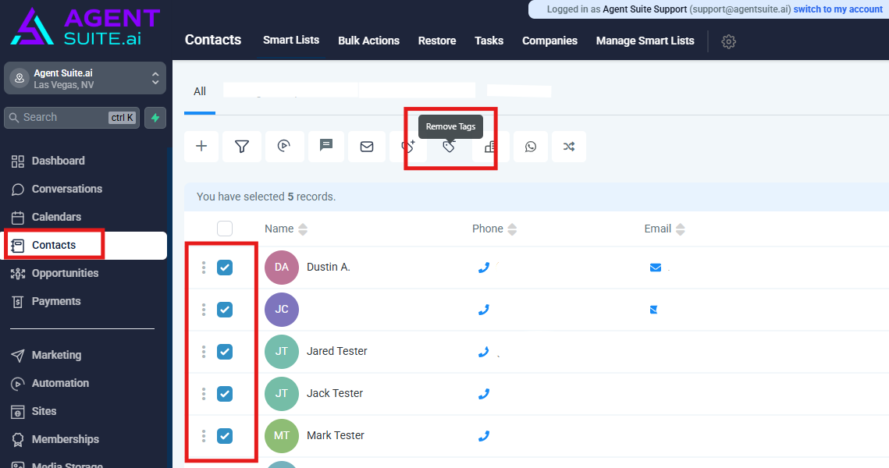Uncheck the Mark Tester checkbox

click(225, 436)
